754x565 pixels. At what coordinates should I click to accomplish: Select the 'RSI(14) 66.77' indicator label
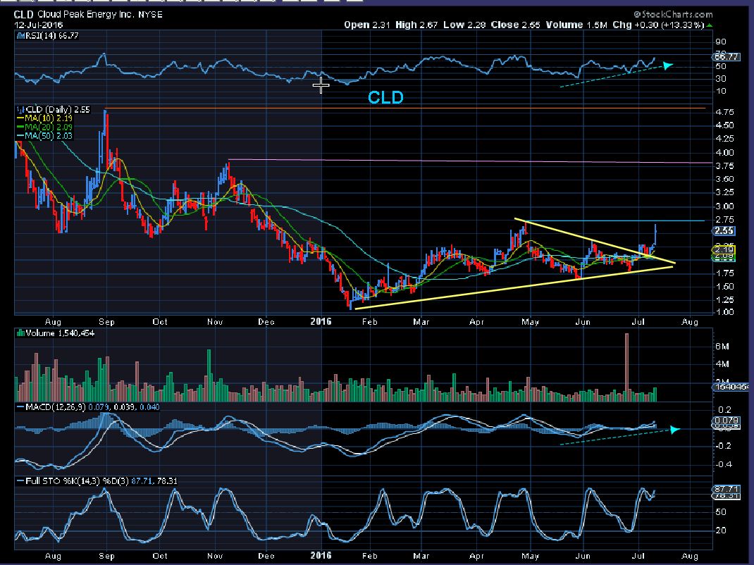pyautogui.click(x=51, y=36)
